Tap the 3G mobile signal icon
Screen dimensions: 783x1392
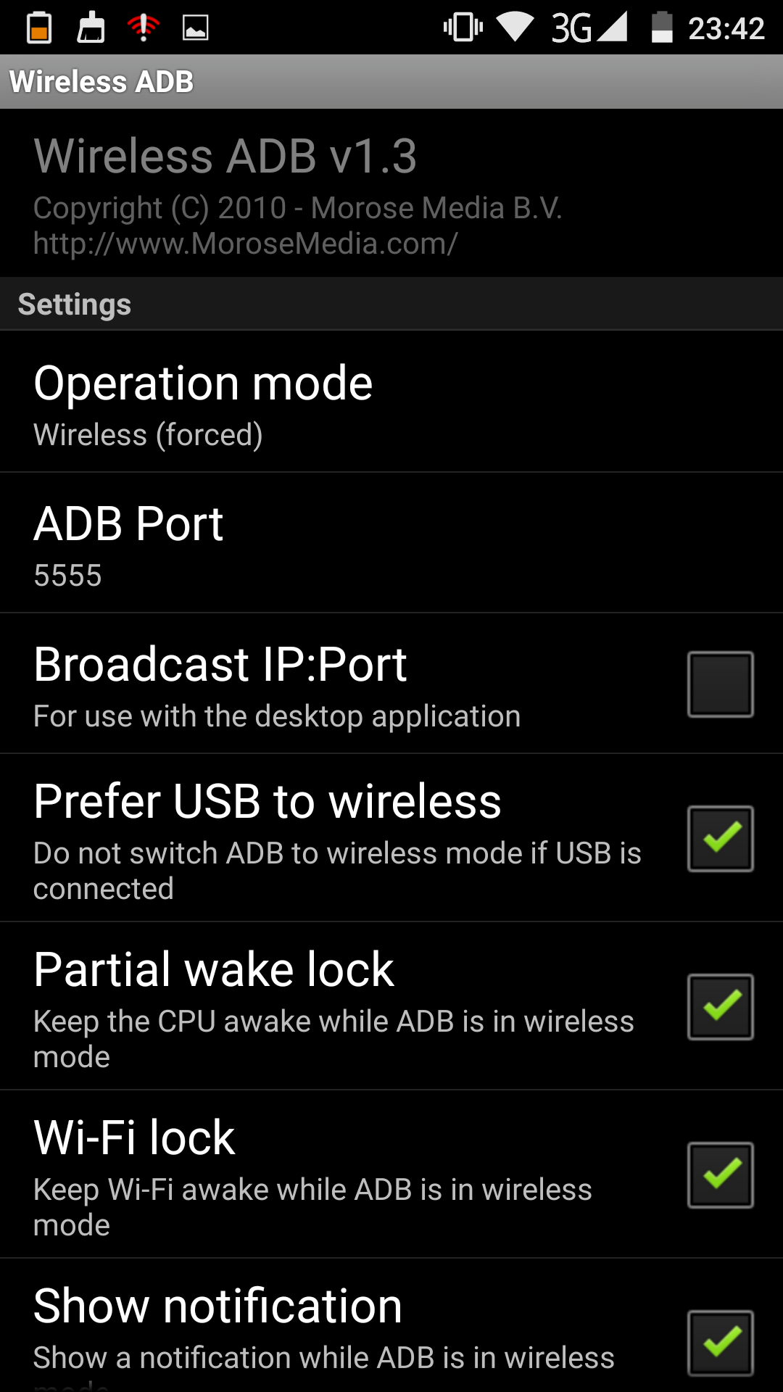tap(589, 28)
